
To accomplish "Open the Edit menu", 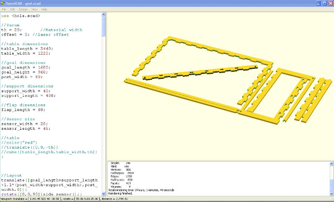I will point(13,9).
